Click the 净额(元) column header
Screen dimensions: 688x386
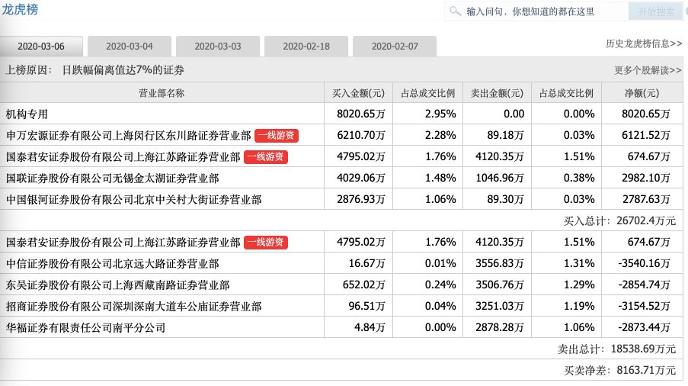[640, 93]
